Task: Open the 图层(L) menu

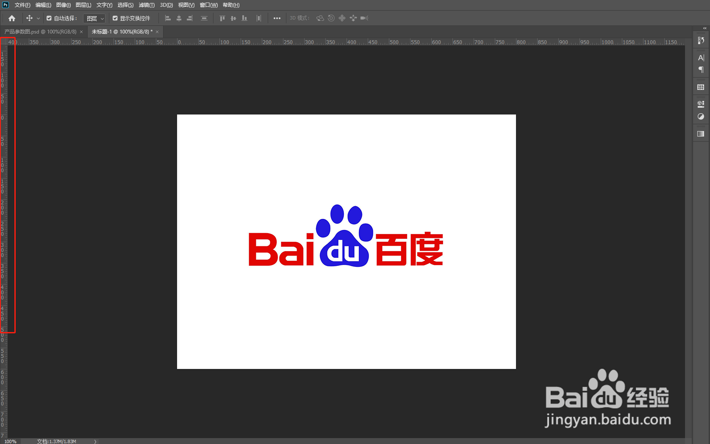Action: (83, 5)
